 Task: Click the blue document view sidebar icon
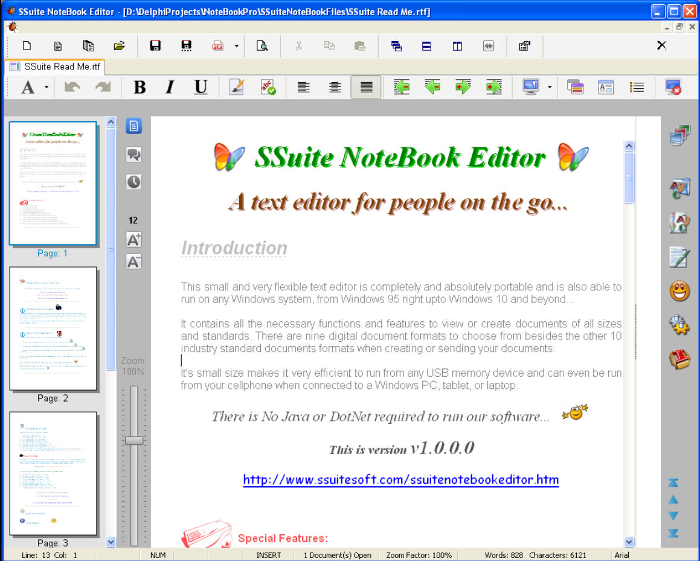(x=133, y=126)
